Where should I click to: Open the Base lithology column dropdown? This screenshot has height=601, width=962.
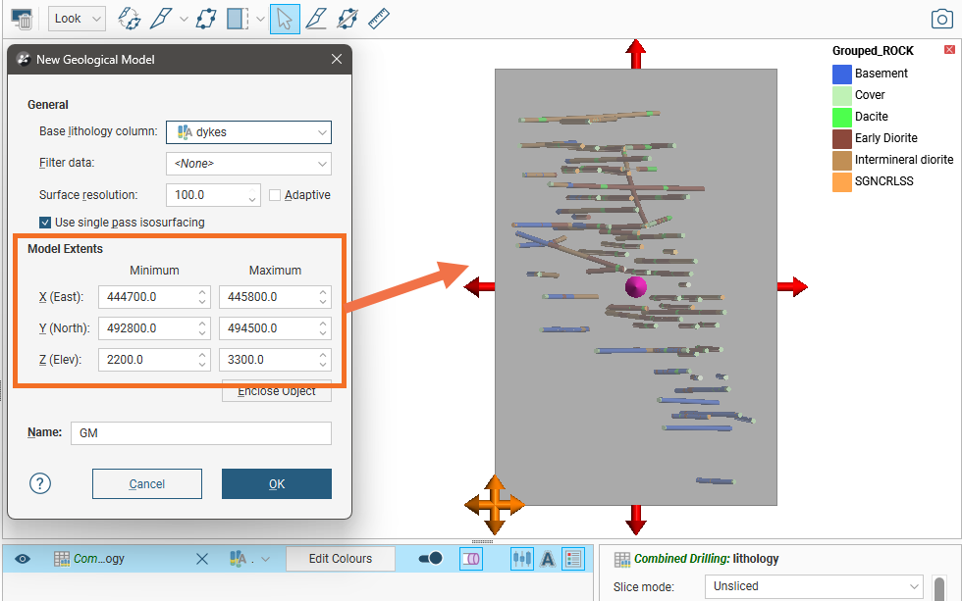[248, 131]
